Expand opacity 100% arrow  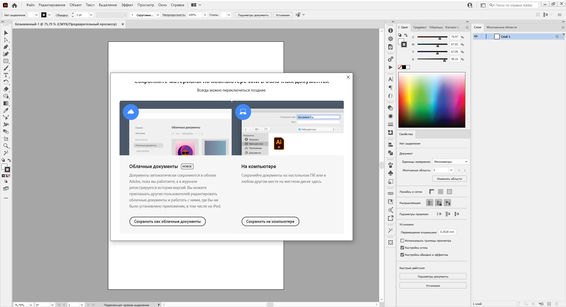(205, 15)
